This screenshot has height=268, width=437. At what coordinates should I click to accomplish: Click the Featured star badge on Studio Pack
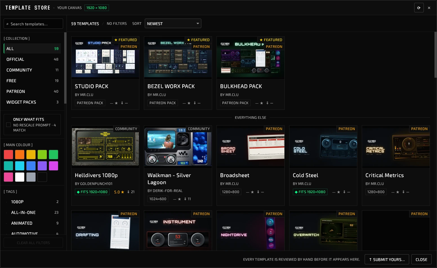point(126,40)
